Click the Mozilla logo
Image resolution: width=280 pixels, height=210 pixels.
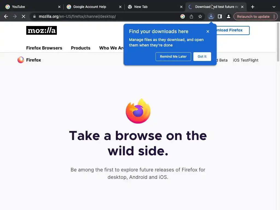tap(42, 30)
